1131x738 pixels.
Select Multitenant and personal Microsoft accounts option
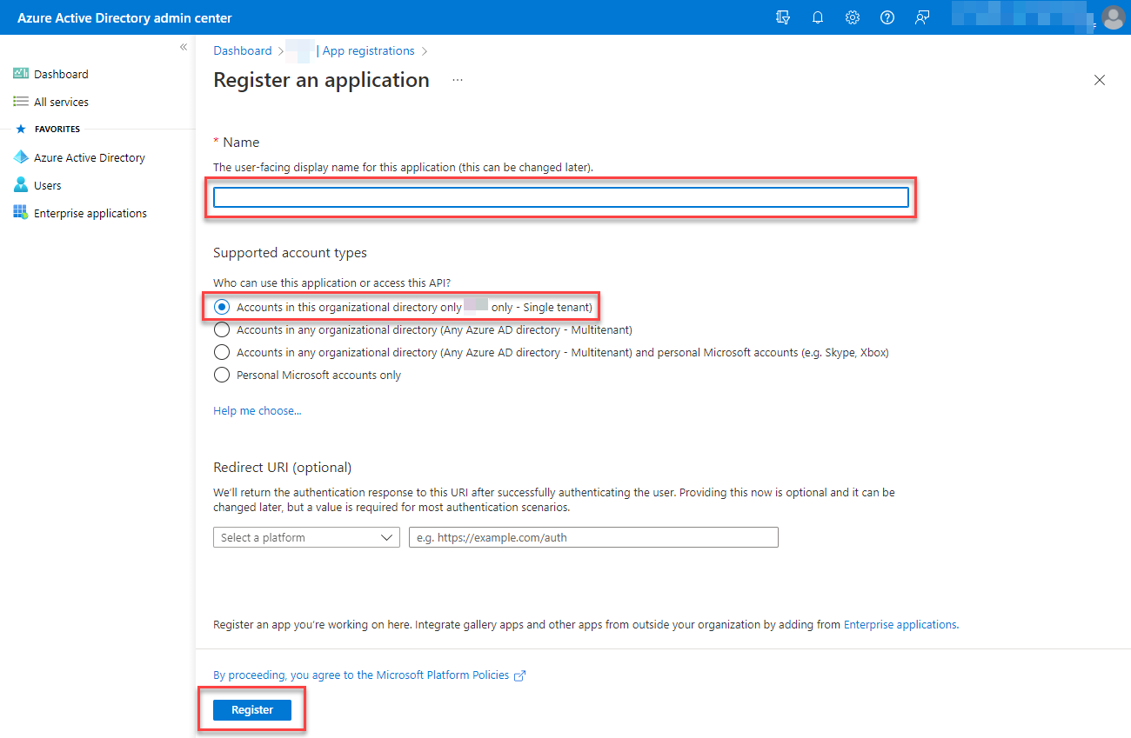222,352
